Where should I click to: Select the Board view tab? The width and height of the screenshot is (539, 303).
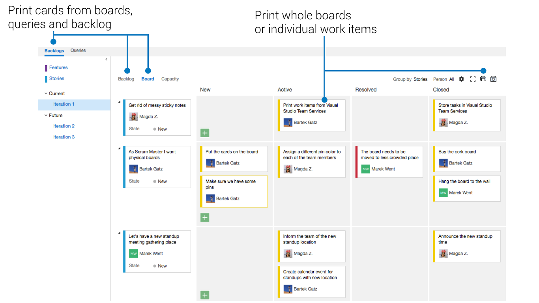(x=148, y=79)
